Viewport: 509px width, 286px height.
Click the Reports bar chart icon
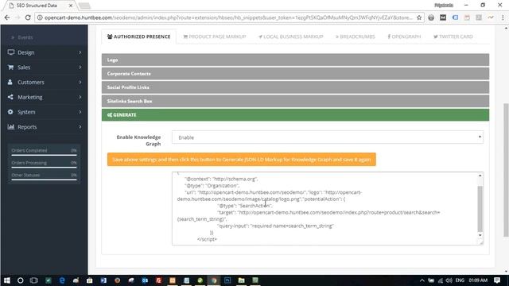pos(10,127)
